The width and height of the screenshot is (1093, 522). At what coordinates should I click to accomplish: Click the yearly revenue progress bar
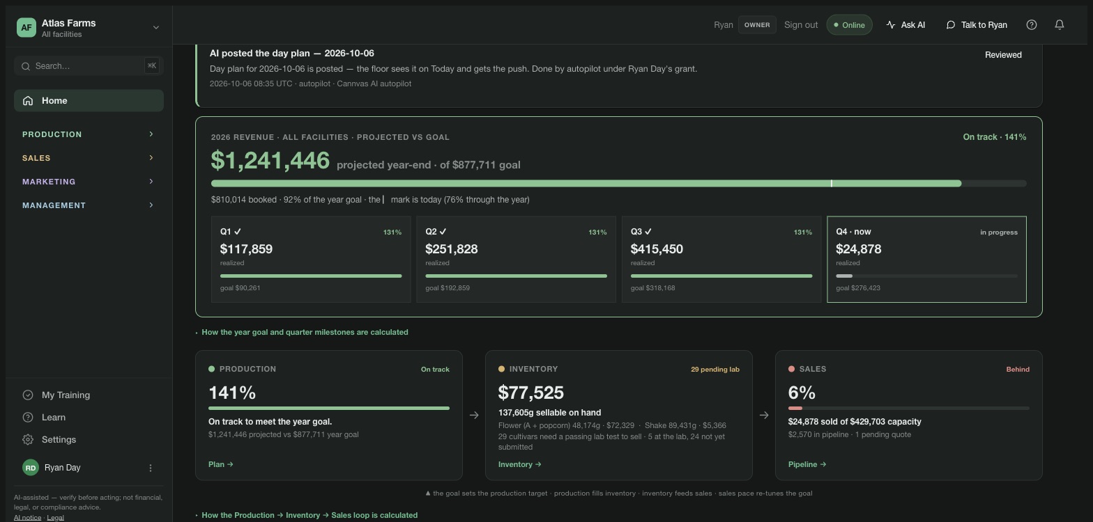pos(619,184)
